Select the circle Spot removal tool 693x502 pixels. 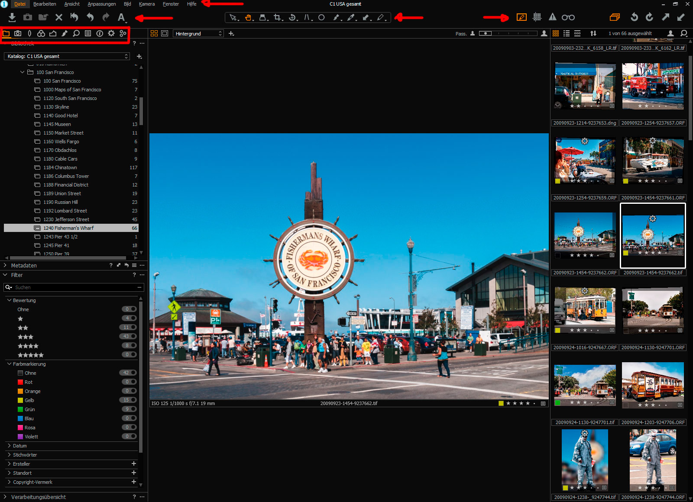[x=321, y=18]
